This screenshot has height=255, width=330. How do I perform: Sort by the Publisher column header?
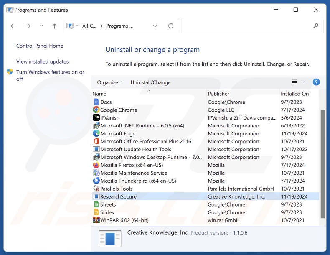(x=243, y=94)
